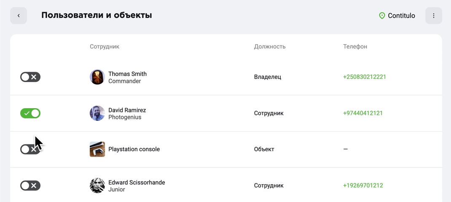Image resolution: width=451 pixels, height=202 pixels.
Task: Click the Телефон column header
Action: (355, 47)
